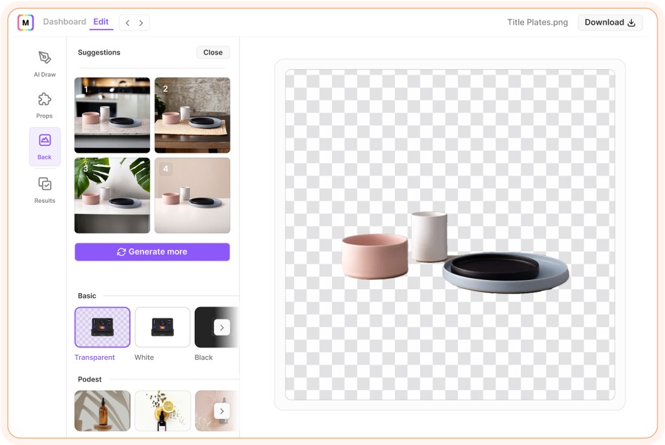Click the pink bowl on the canvas
The height and width of the screenshot is (445, 665).
375,256
